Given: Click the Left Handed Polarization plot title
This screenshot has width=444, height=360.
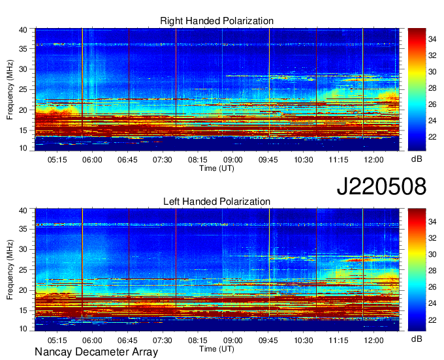Looking at the screenshot, I should pos(217,202).
